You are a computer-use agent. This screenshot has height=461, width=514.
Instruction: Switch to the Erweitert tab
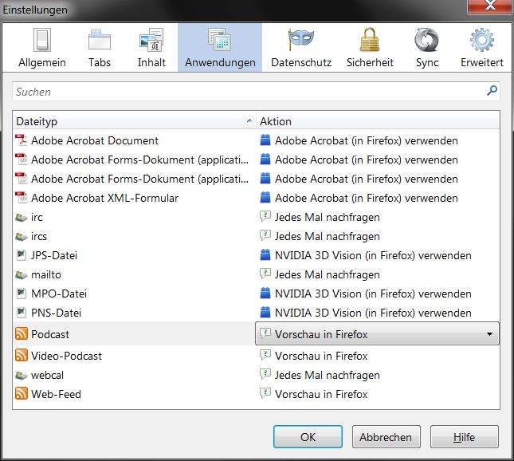click(x=481, y=48)
